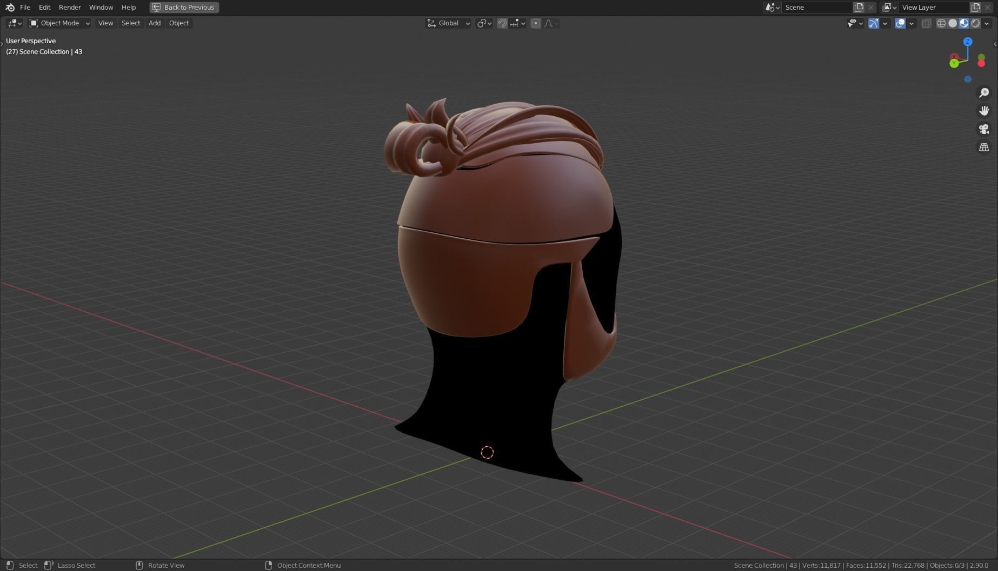Viewport: 998px width, 571px height.
Task: Open the viewport Object menu
Action: pos(179,23)
